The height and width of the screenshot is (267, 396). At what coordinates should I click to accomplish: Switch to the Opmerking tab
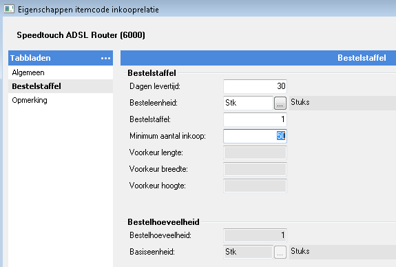pyautogui.click(x=61, y=100)
